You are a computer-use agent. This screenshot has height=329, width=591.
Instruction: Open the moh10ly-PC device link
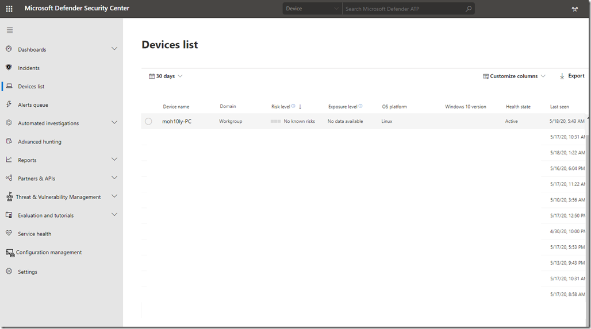point(176,121)
